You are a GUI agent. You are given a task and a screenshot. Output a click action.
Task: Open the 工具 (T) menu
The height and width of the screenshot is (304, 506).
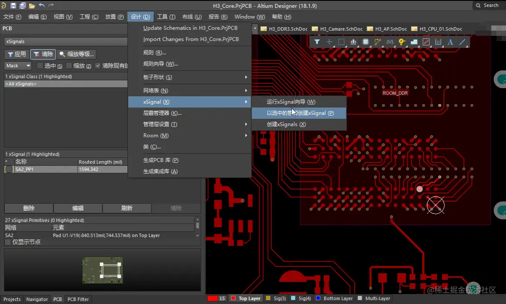[x=166, y=17]
